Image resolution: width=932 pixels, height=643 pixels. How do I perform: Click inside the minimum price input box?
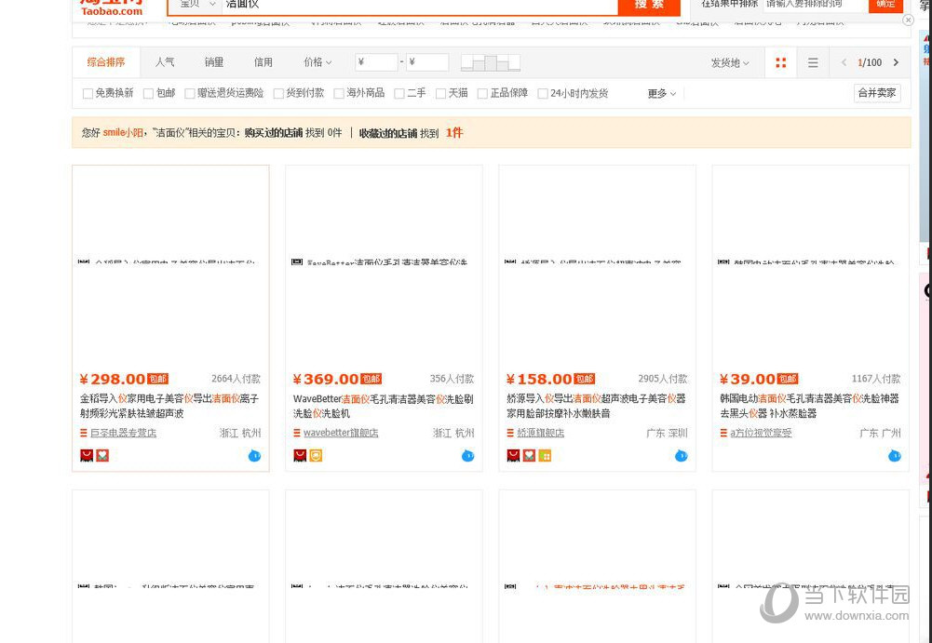point(376,61)
